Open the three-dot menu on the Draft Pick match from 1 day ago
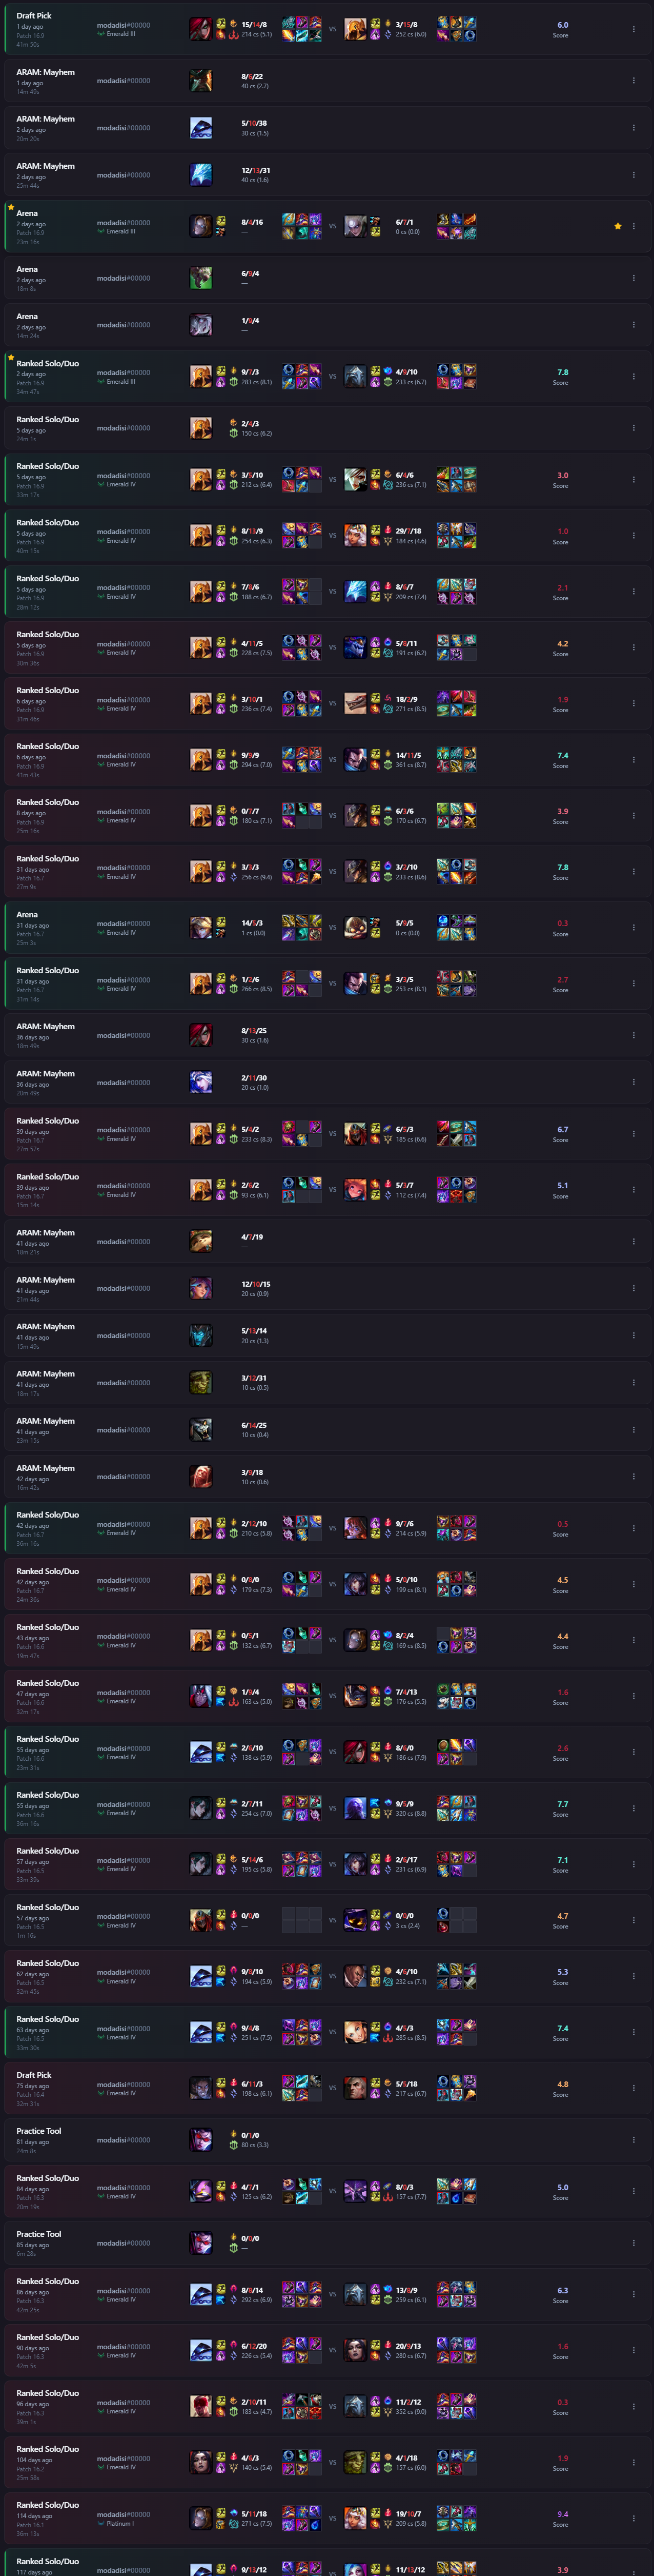654x2576 pixels. (x=633, y=29)
